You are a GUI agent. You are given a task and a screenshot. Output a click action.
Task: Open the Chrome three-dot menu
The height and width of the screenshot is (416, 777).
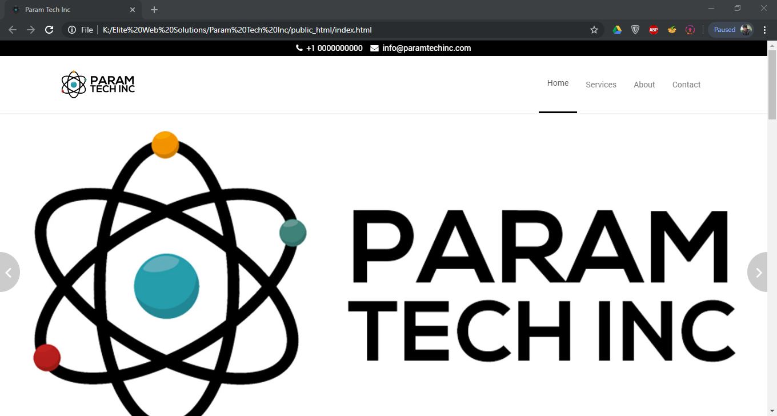click(764, 30)
